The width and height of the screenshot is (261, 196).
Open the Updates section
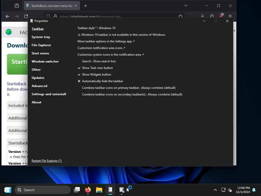tap(38, 78)
